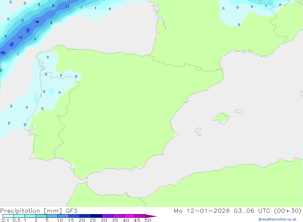Select the 30–35 mm legend color swatch

[x=108, y=216]
